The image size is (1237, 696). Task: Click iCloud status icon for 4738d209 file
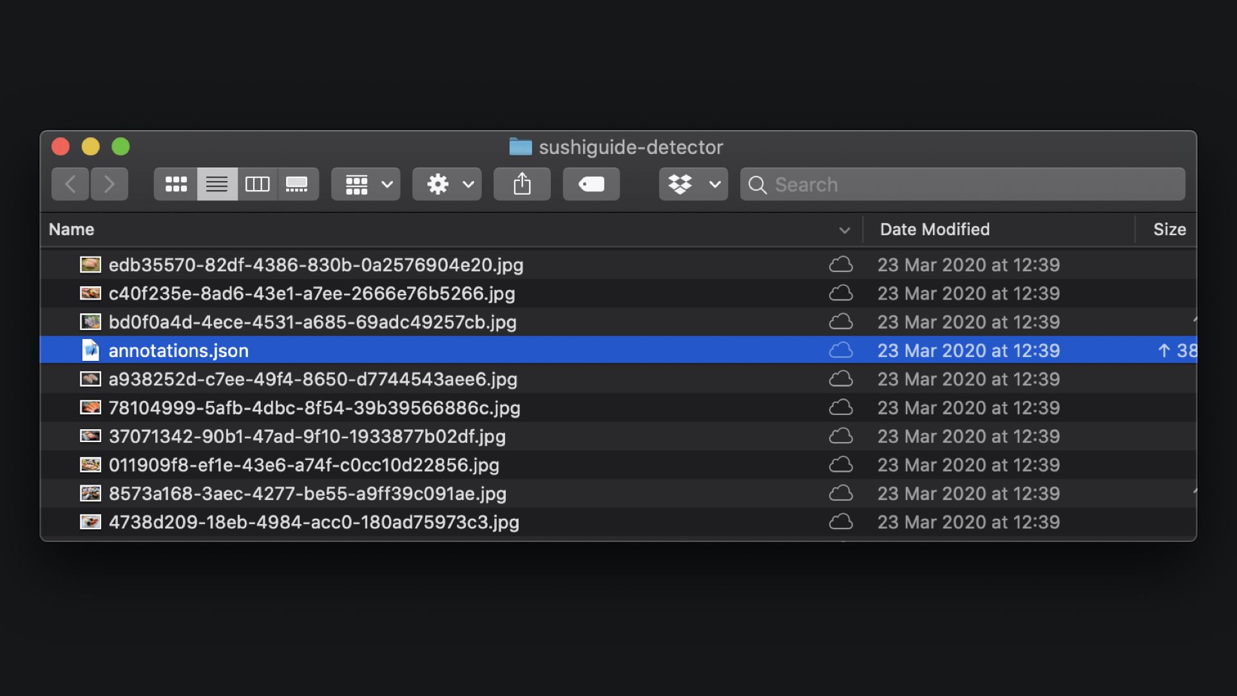point(841,521)
